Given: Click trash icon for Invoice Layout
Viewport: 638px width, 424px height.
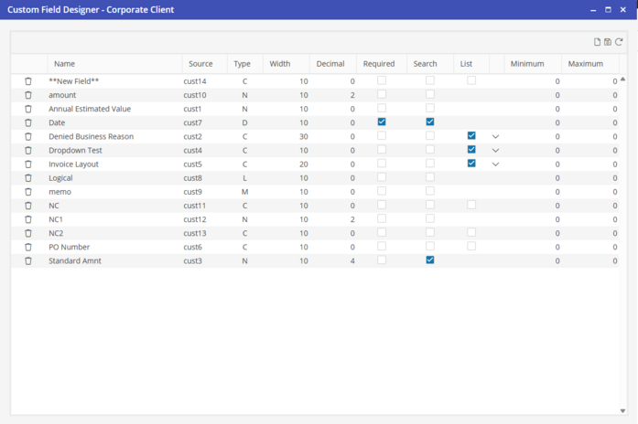Looking at the screenshot, I should (x=28, y=164).
